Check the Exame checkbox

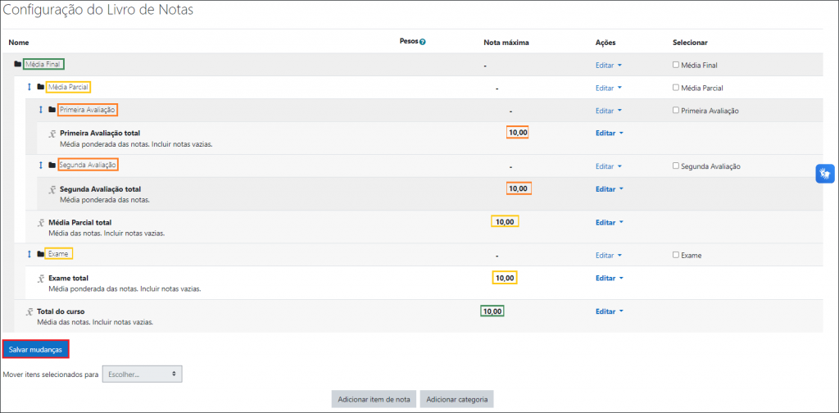tap(675, 255)
